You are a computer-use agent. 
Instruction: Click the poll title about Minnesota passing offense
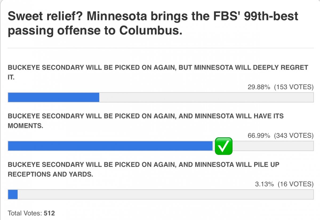click(x=153, y=23)
